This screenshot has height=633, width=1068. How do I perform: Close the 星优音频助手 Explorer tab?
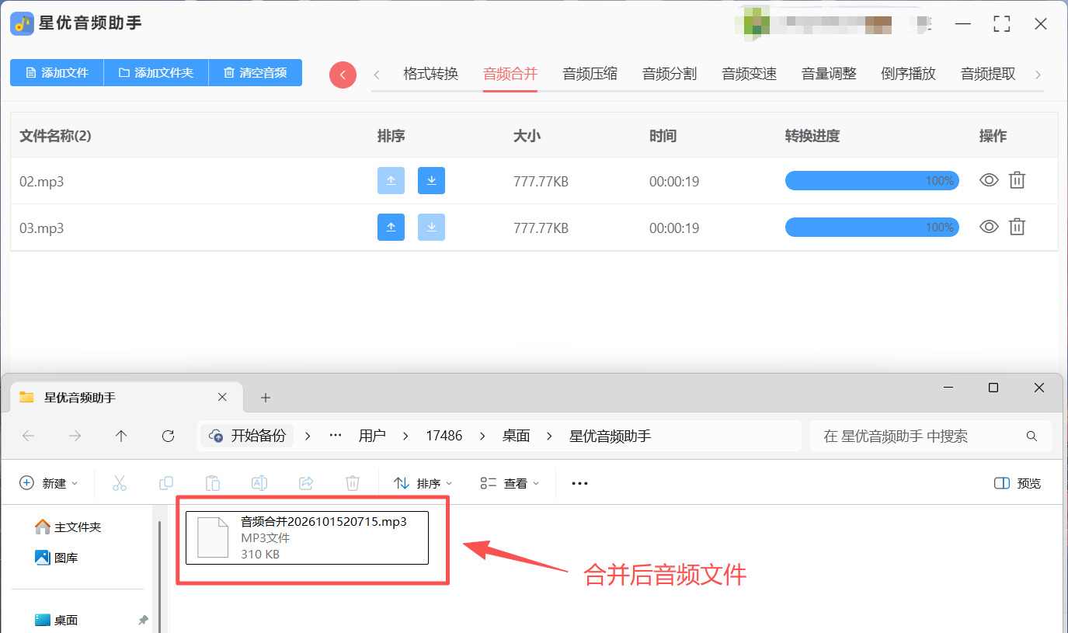tap(222, 397)
